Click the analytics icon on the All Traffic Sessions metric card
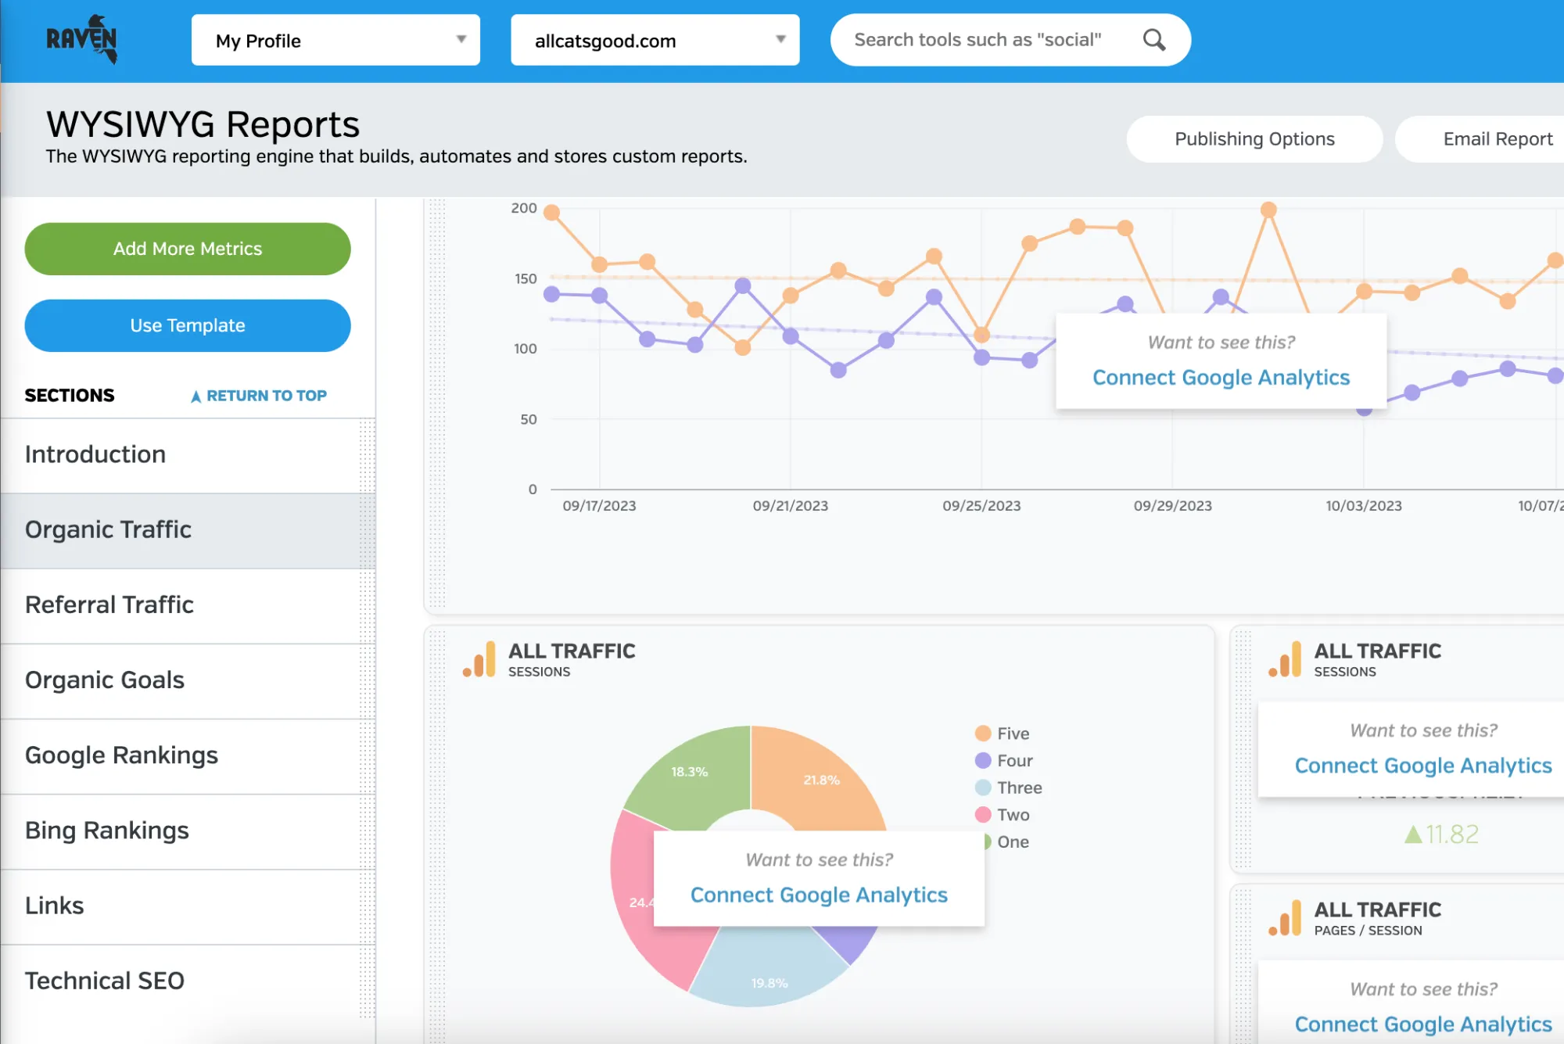Viewport: 1564px width, 1044px height. click(1286, 659)
